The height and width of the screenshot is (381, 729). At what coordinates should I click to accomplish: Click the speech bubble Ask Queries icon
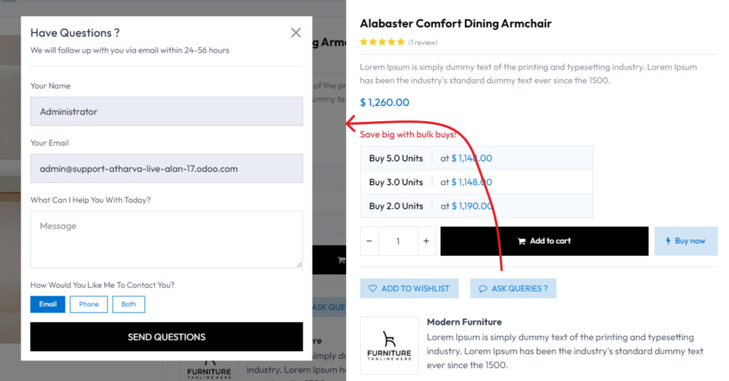click(483, 288)
